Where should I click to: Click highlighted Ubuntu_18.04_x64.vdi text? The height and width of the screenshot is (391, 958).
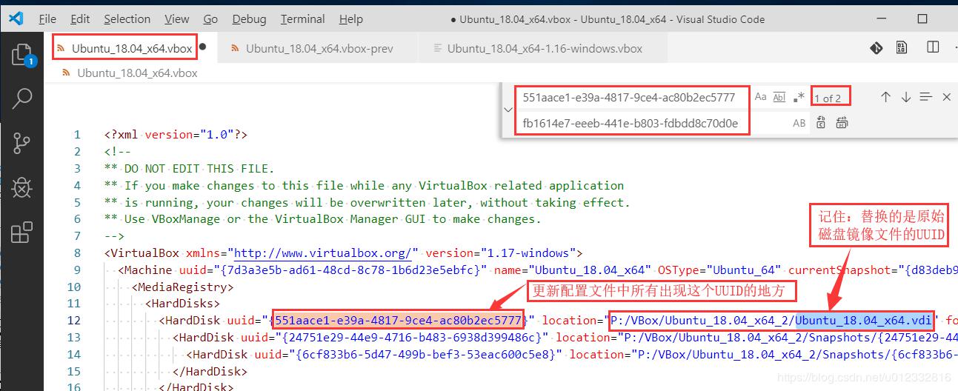click(x=865, y=321)
